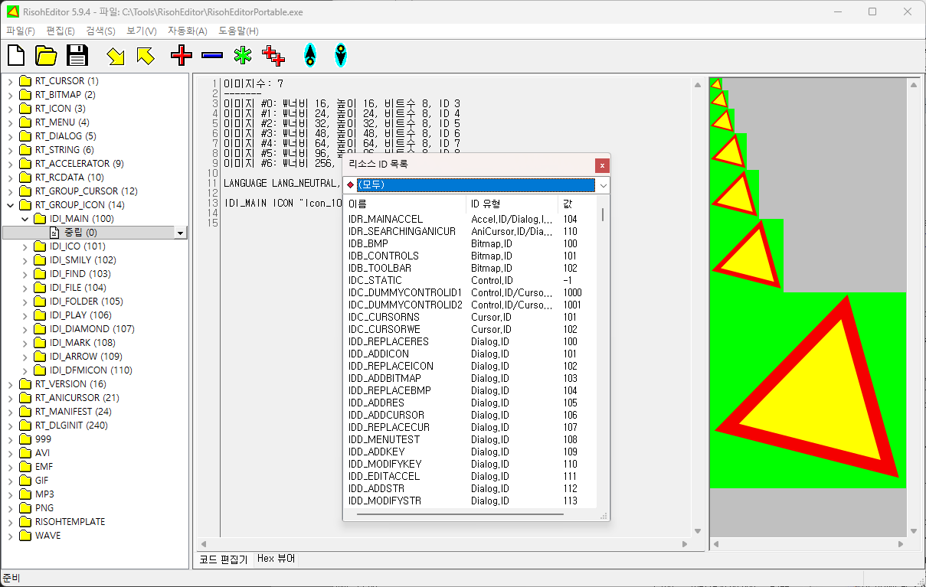Click the PNG folder icon in tree
This screenshot has height=587, width=926.
point(25,508)
